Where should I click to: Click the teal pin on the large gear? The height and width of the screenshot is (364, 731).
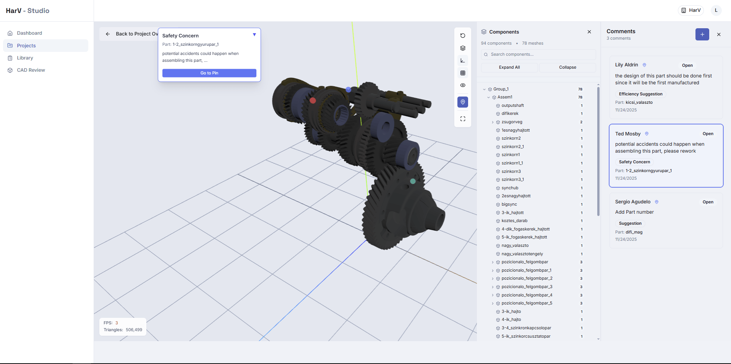point(413,181)
